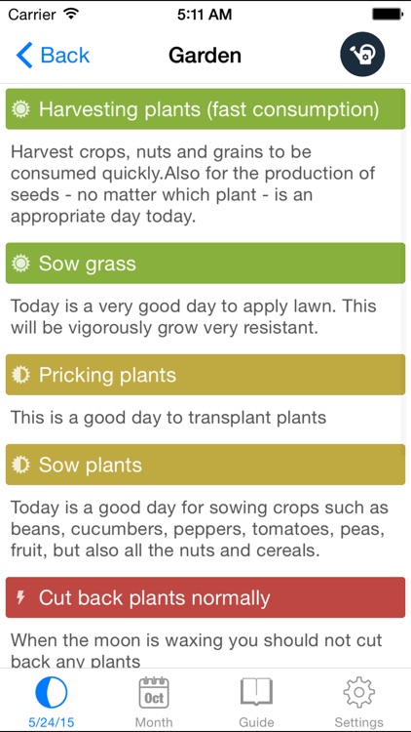The image size is (411, 732).
Task: Tap half-sun icon beside Sow plants
Action: pyautogui.click(x=20, y=465)
